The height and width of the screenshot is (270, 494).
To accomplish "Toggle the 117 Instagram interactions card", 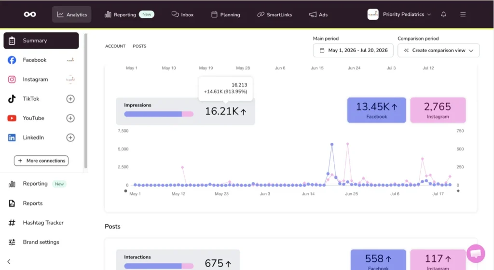I will click(438, 260).
